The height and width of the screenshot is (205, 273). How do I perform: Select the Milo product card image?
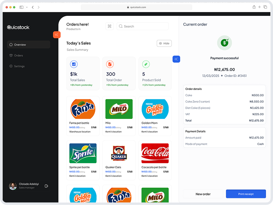[119, 109]
